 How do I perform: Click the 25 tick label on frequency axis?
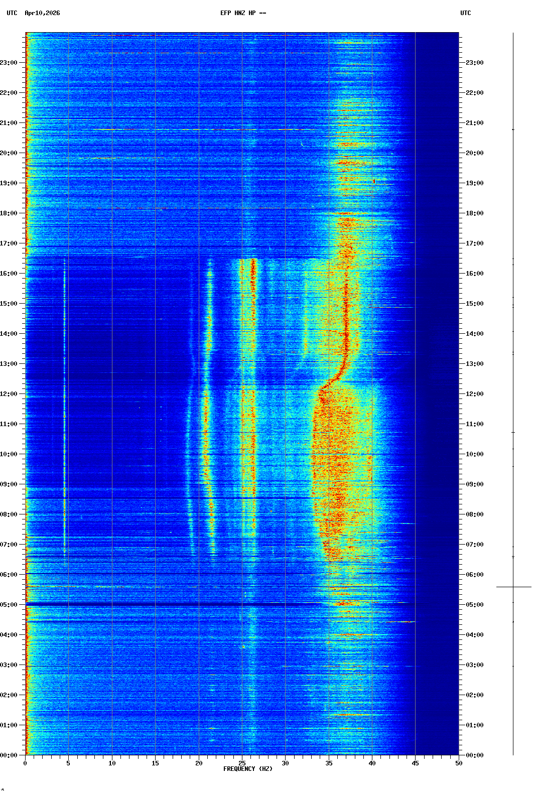pyautogui.click(x=242, y=763)
